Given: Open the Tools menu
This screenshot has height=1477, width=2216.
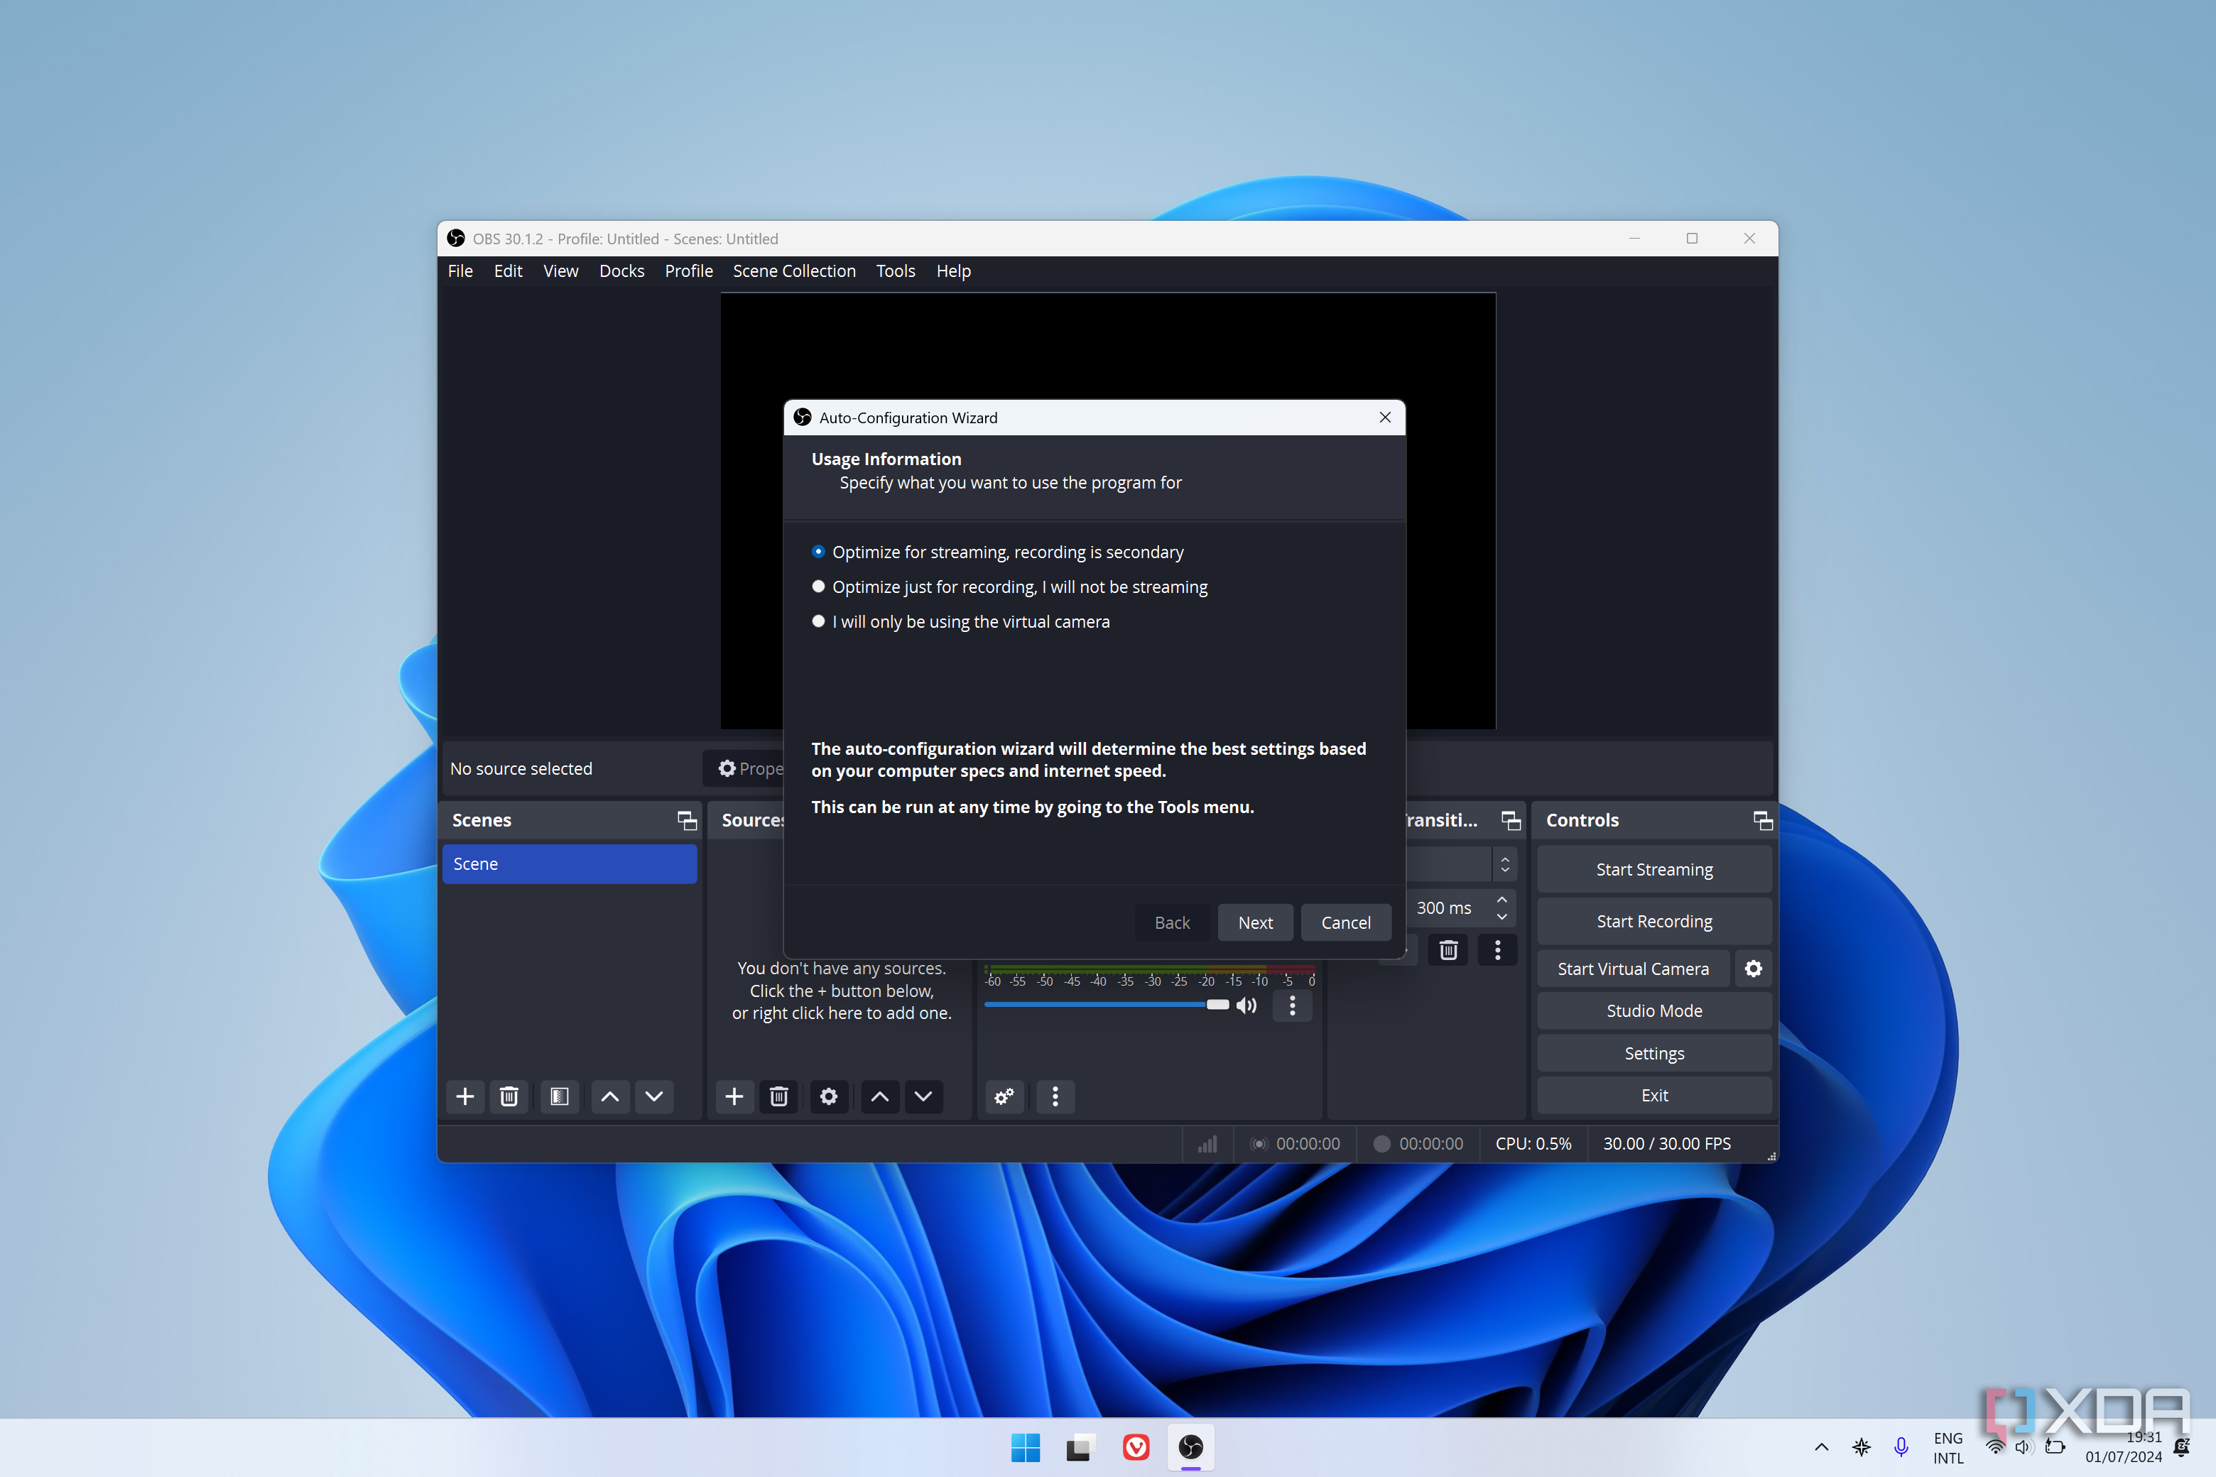Looking at the screenshot, I should (895, 271).
